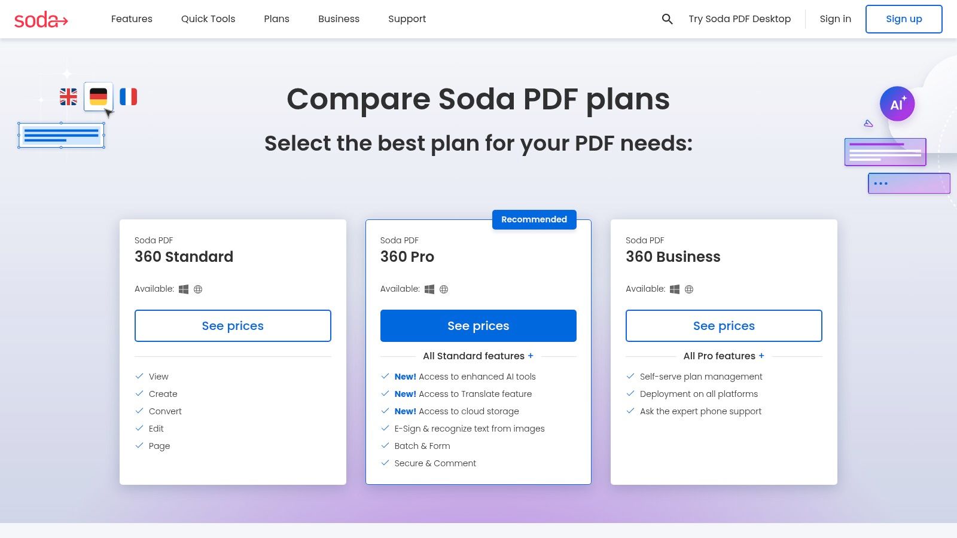This screenshot has width=957, height=538.
Task: Select the German flag language icon
Action: tap(99, 96)
